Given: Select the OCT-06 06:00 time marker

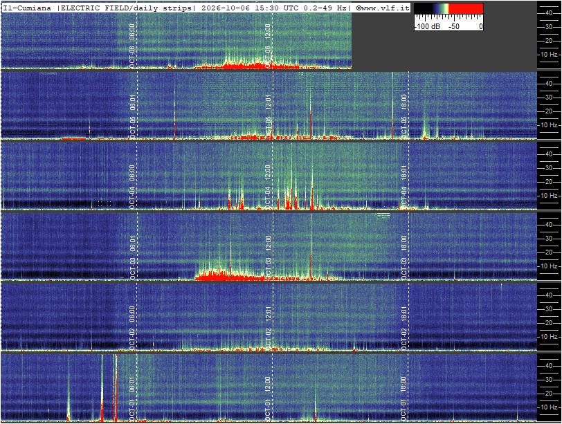Looking at the screenshot, I should click(132, 46).
